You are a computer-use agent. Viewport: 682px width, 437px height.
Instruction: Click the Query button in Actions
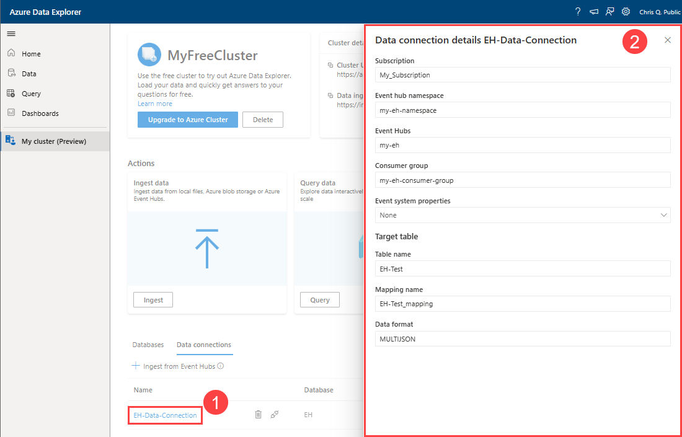[320, 299]
